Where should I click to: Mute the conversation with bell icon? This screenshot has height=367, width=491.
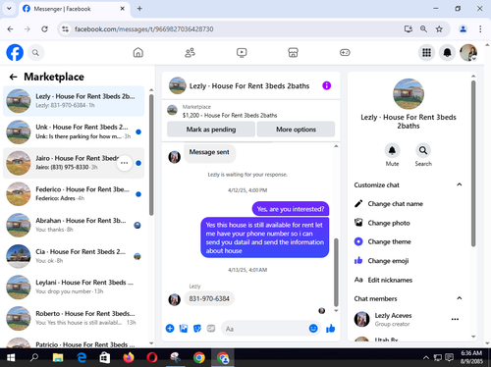(x=392, y=150)
